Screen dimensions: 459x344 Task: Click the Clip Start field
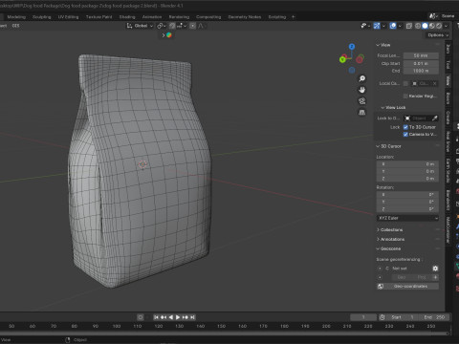421,64
